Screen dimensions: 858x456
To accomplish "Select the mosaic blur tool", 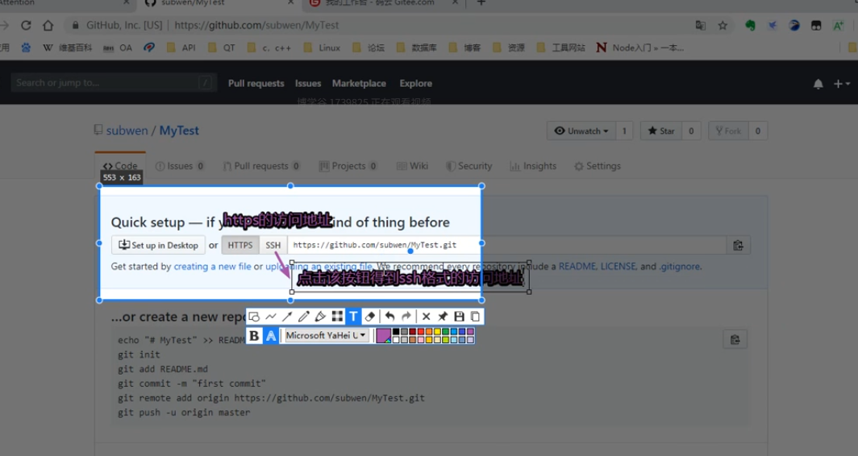I will (337, 317).
